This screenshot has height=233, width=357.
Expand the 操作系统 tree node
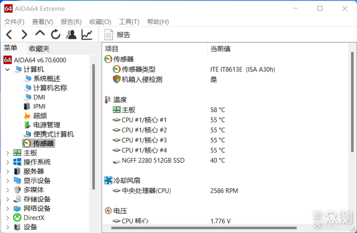[7, 162]
